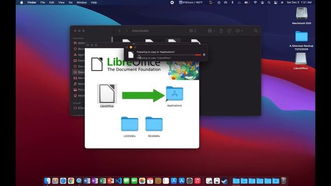Open Reminders from the Dock

[x=166, y=181]
